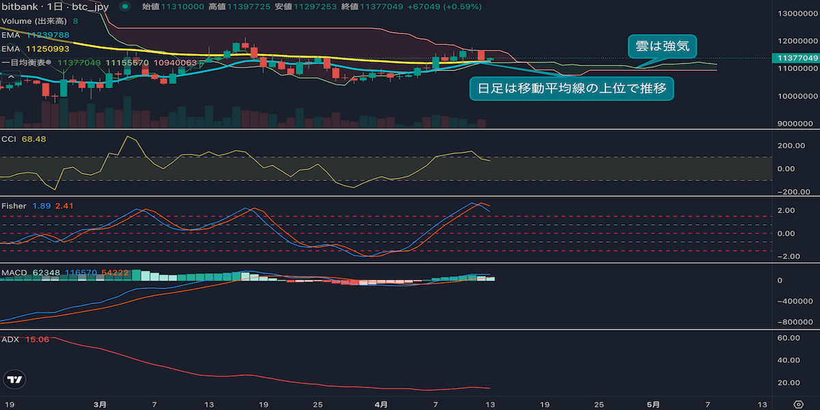Click the CCI indicator label
This screenshot has width=820, height=410.
point(10,139)
